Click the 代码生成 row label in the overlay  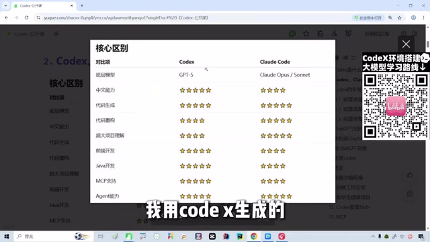coord(105,105)
